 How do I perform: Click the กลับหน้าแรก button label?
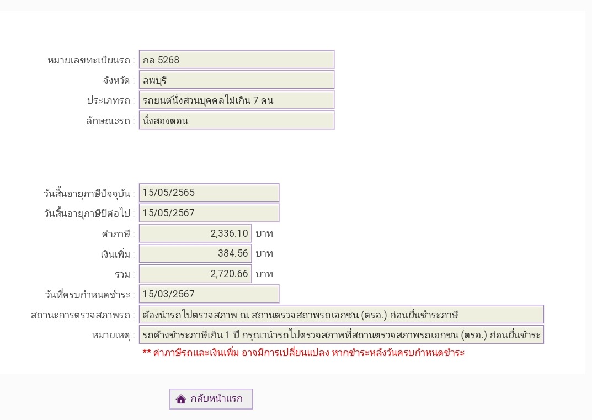point(216,398)
